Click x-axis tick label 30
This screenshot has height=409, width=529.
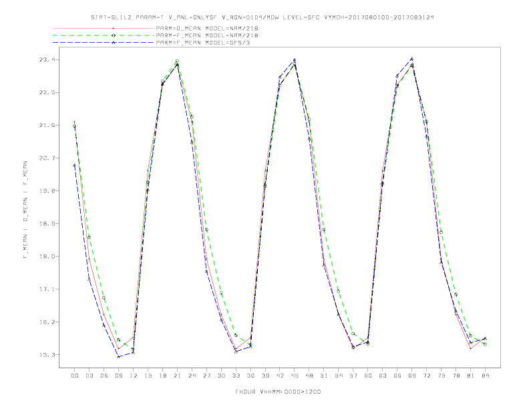[x=221, y=376]
